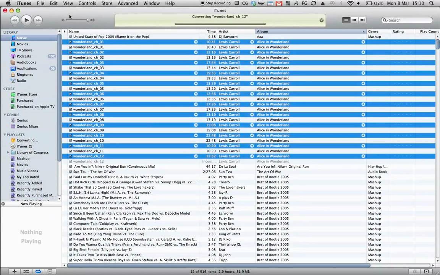Sort by Play Count column
The width and height of the screenshot is (440, 275).
click(427, 31)
